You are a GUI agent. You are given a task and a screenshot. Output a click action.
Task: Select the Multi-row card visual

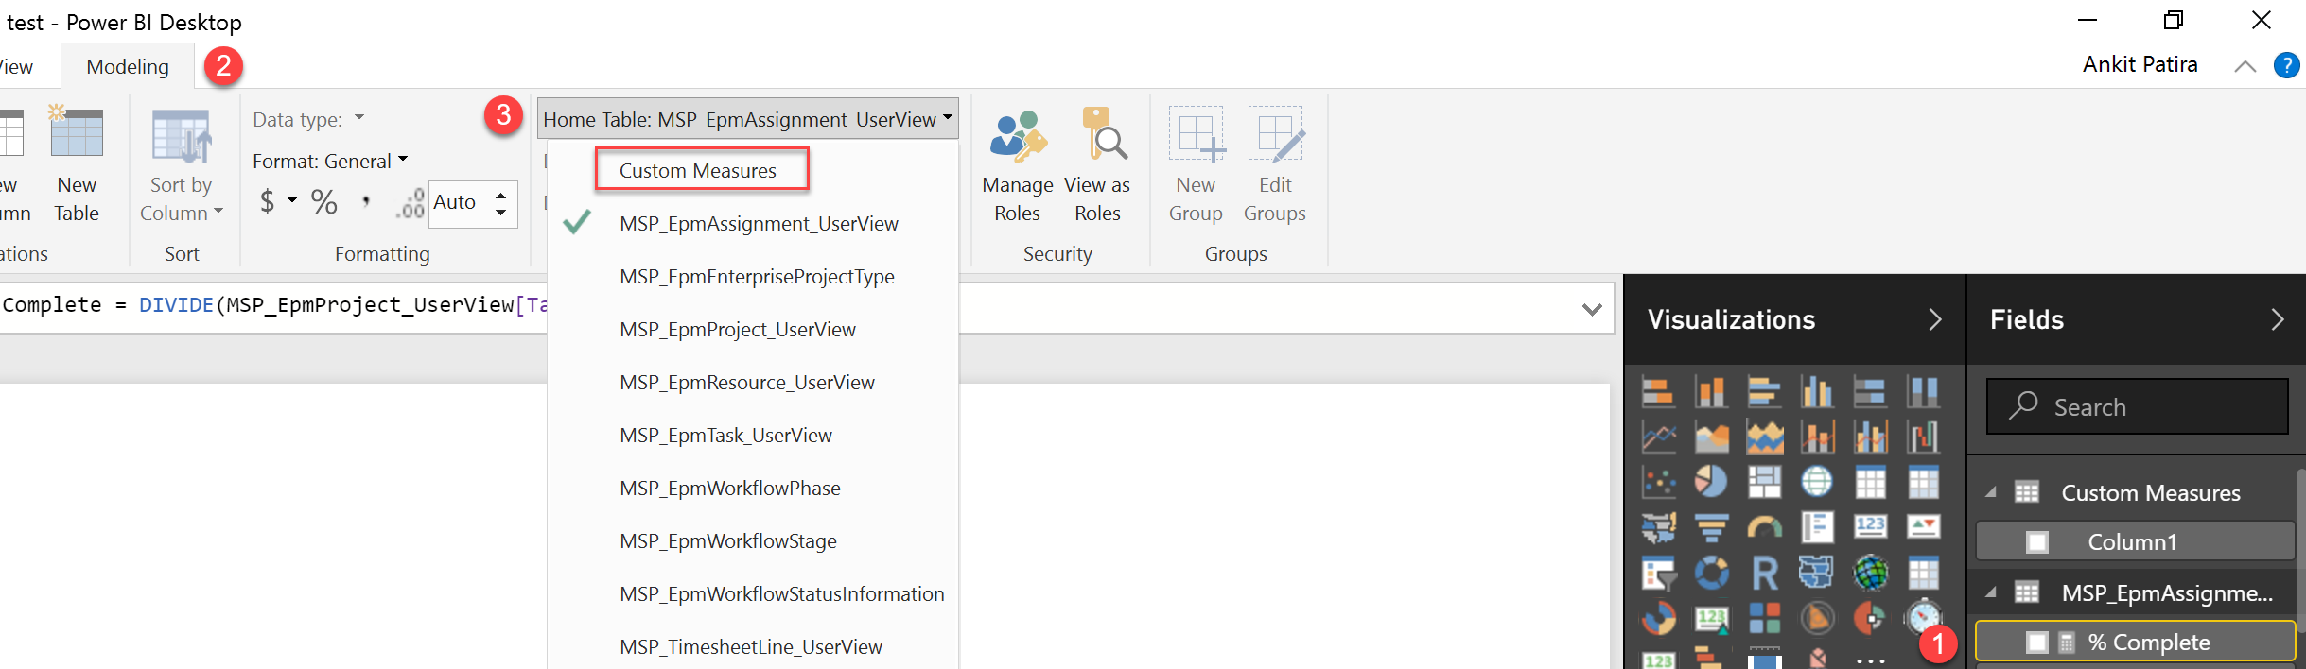[x=1816, y=527]
